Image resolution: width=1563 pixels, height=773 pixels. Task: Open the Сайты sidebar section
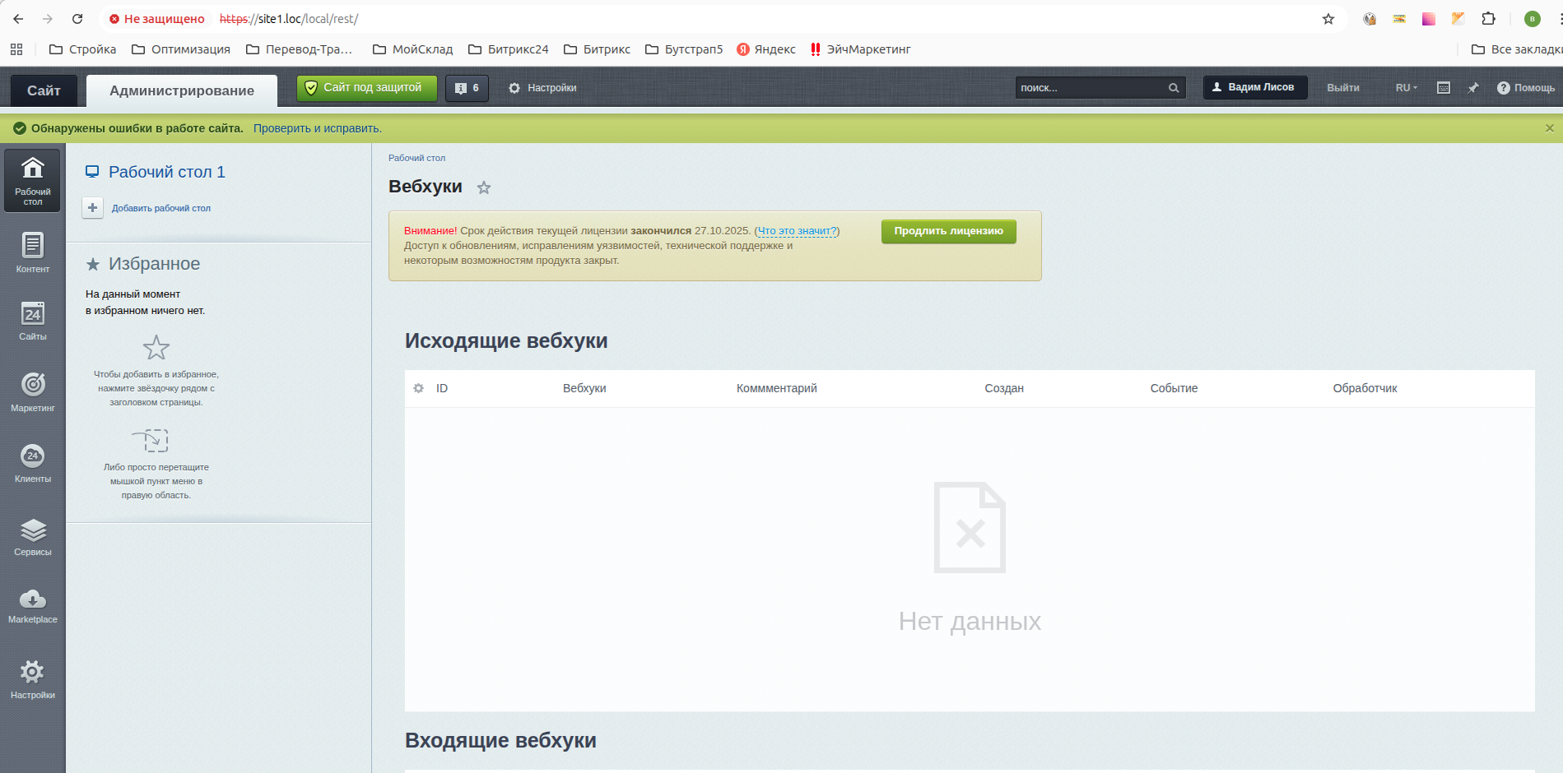pyautogui.click(x=32, y=320)
